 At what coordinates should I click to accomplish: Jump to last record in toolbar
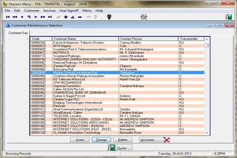(x=50, y=17)
